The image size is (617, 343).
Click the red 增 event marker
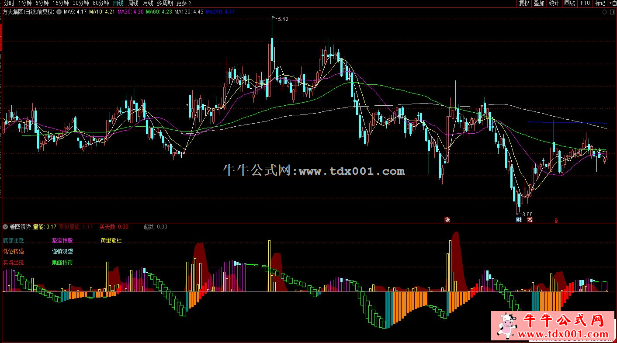coord(530,219)
